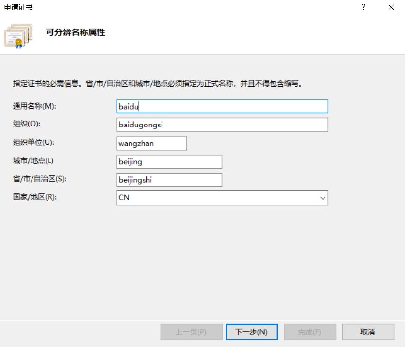This screenshot has width=405, height=347.
Task: Click the 通用名称(M): label
Action: (34, 106)
